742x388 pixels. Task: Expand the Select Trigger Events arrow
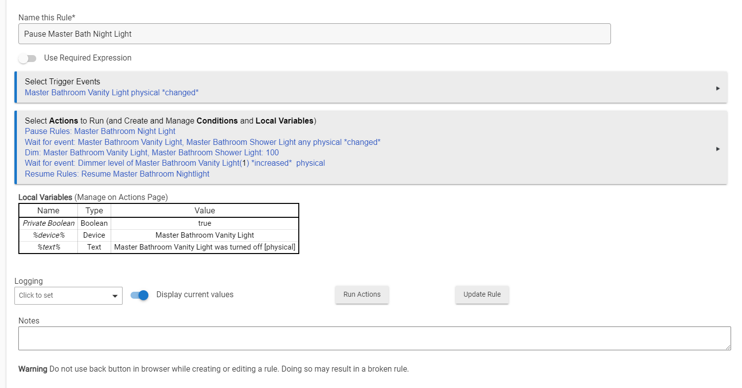[718, 88]
